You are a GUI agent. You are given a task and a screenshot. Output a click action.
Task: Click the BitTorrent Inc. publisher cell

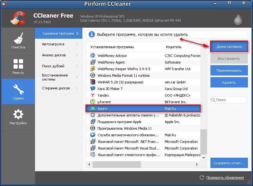tap(175, 102)
